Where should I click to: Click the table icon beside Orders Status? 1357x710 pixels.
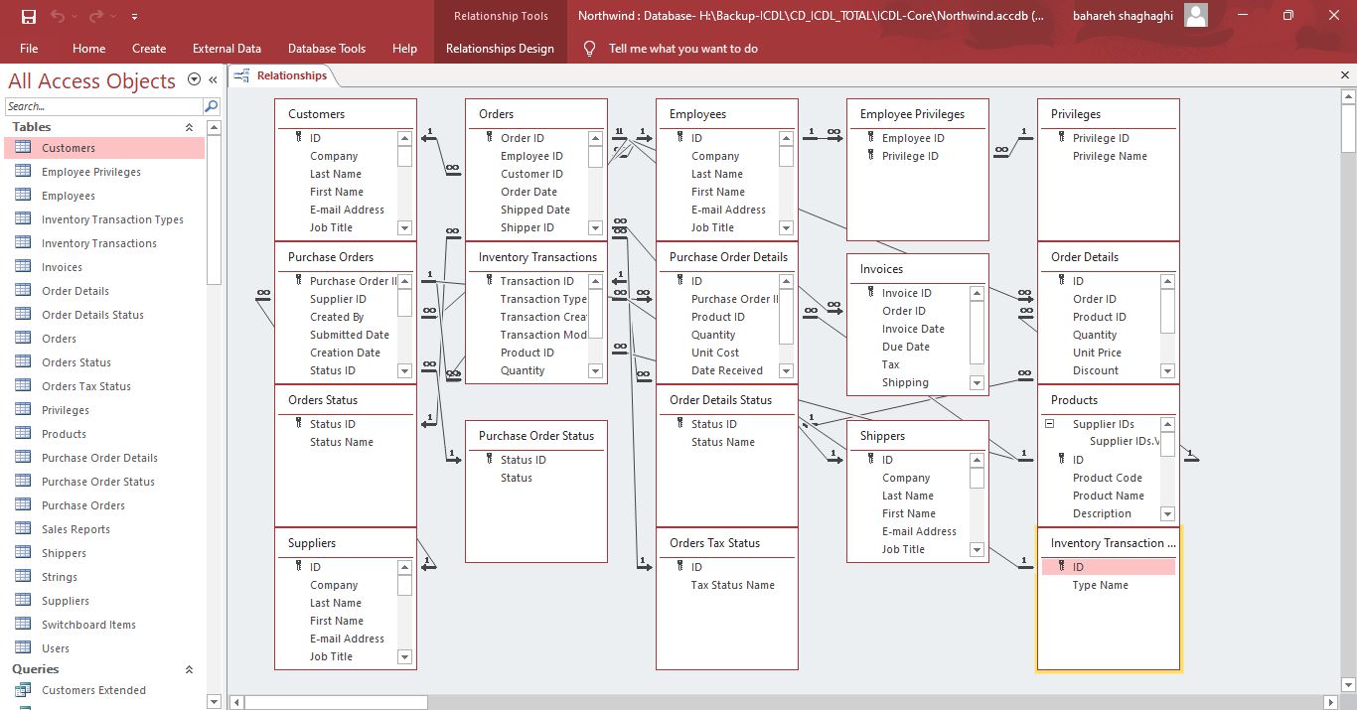click(23, 362)
